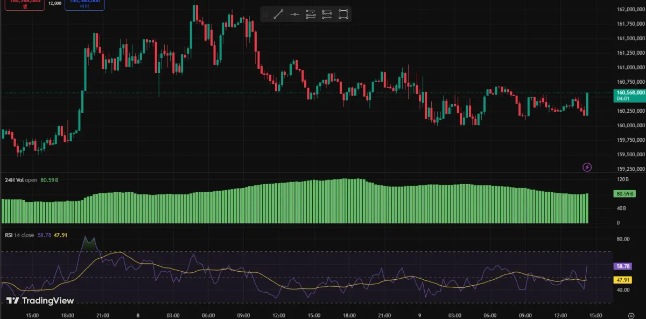Image resolution: width=646 pixels, height=319 pixels.
Task: Click the purple lightning bolt icon
Action: (x=587, y=167)
